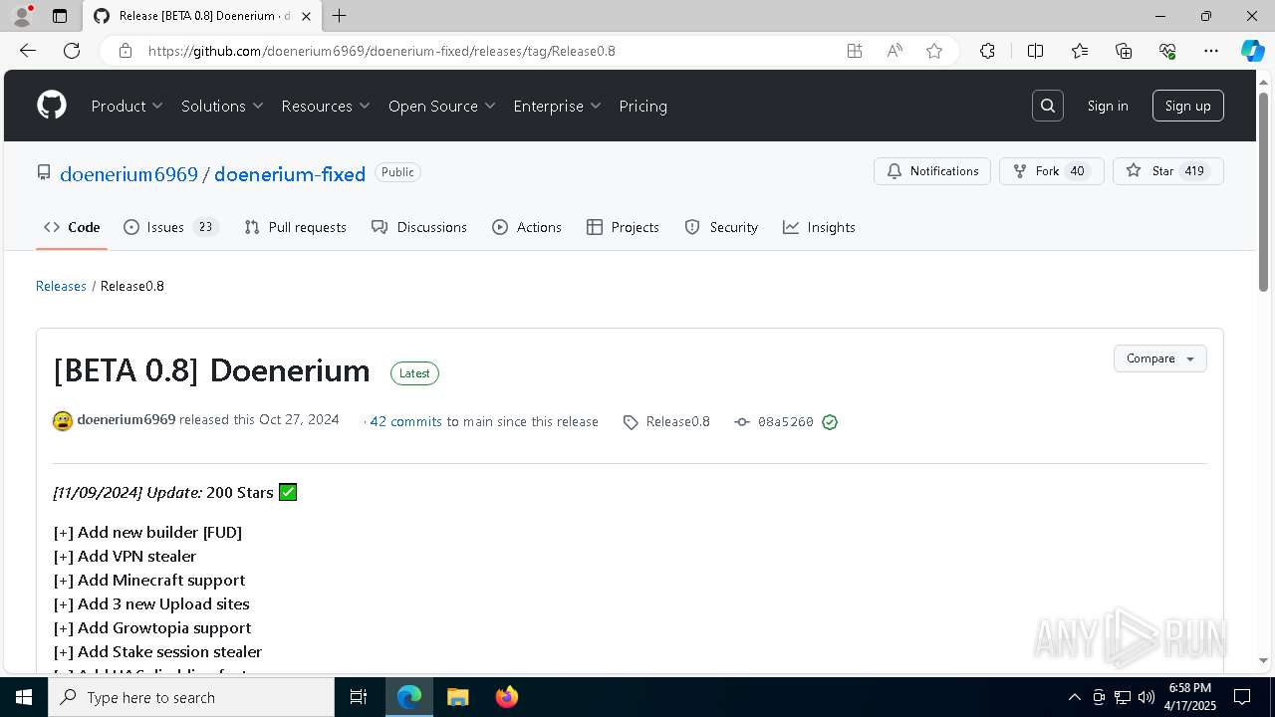Click the Sign up button
Viewport: 1275px width, 717px height.
[1188, 106]
